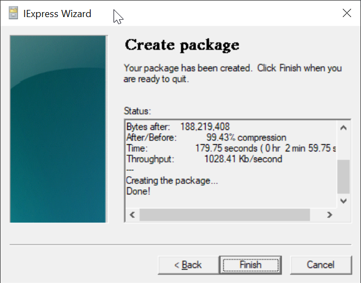Click the horizontal scroll left arrow
Image resolution: width=361 pixels, height=283 pixels.
132,215
